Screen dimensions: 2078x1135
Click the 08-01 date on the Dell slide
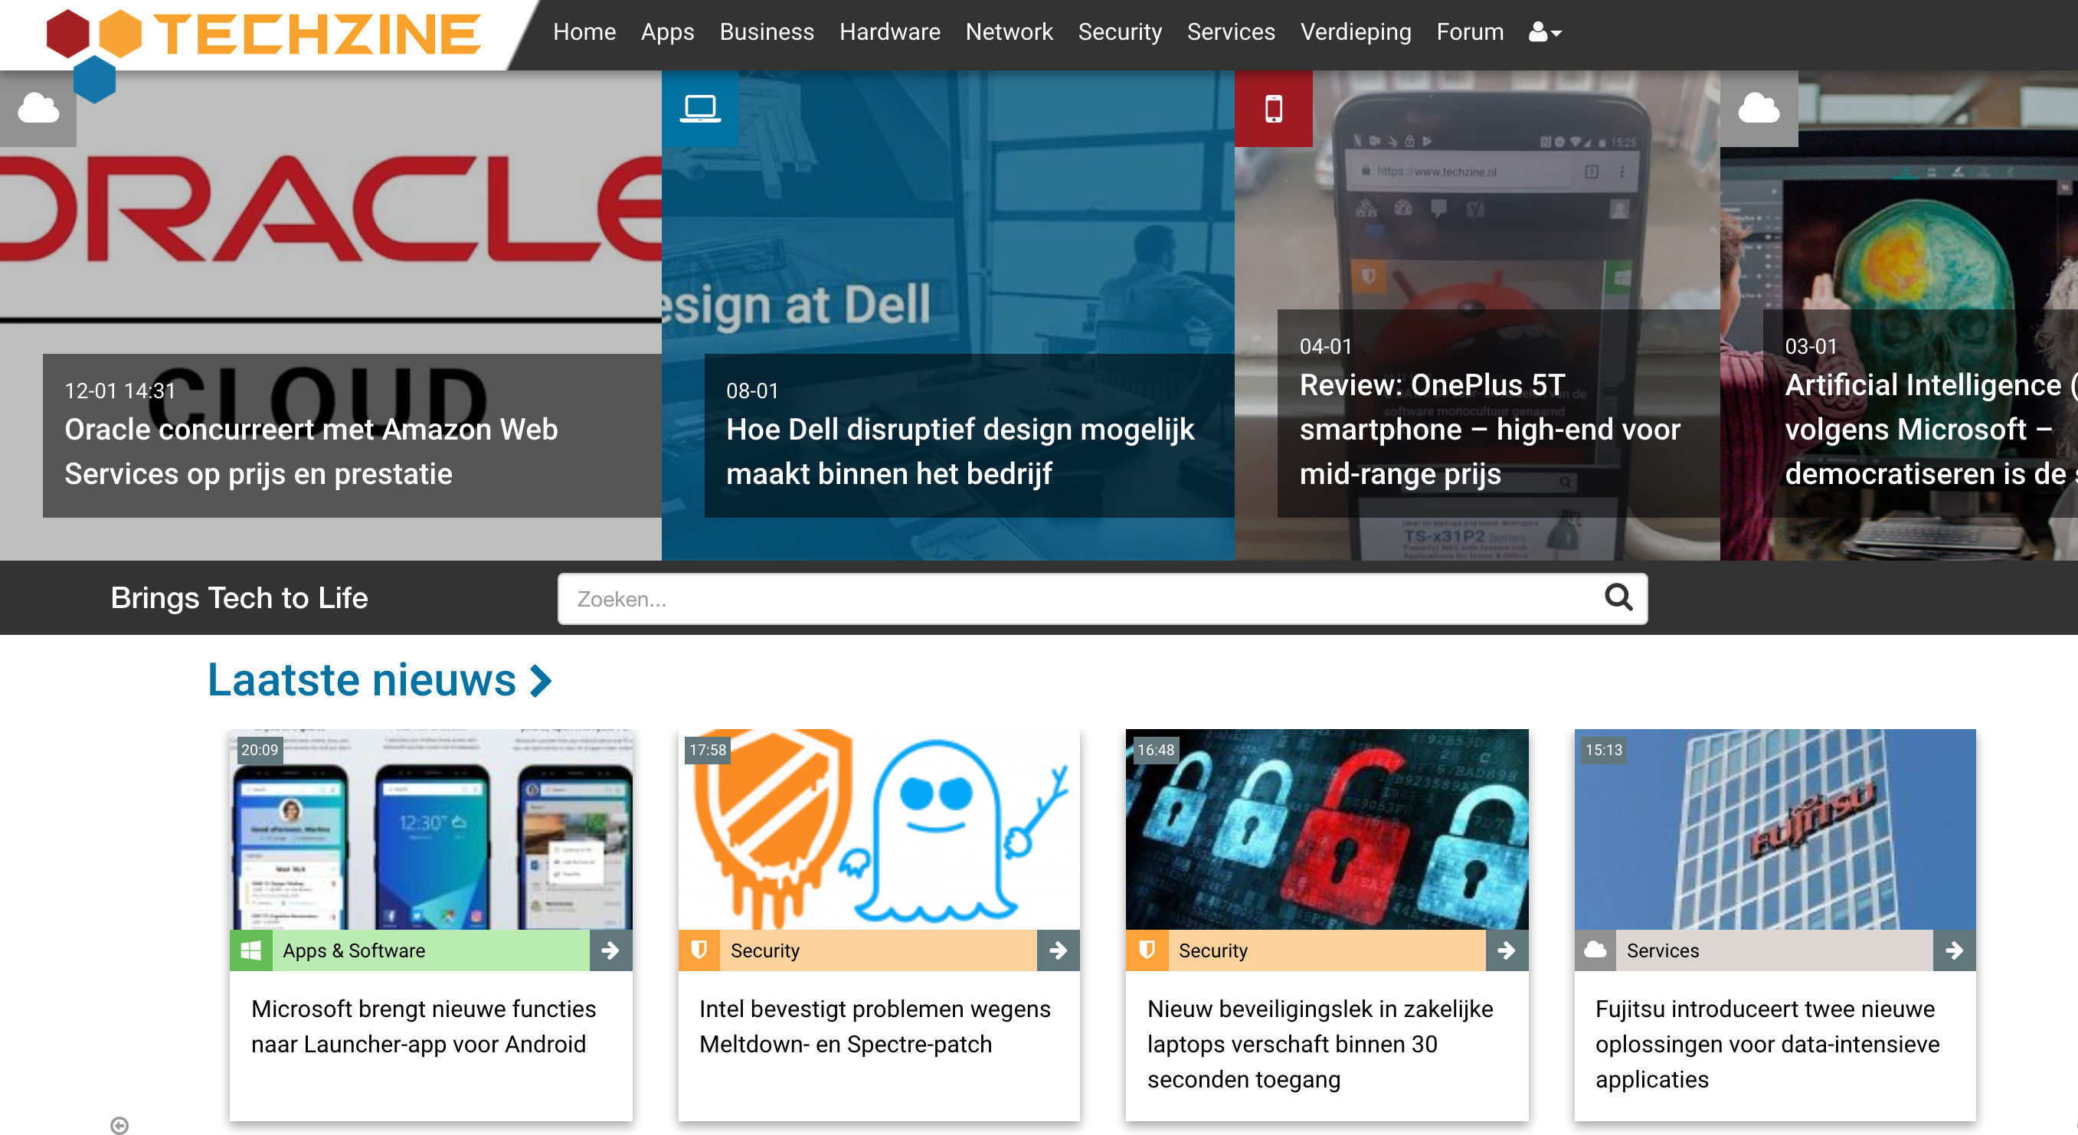752,391
